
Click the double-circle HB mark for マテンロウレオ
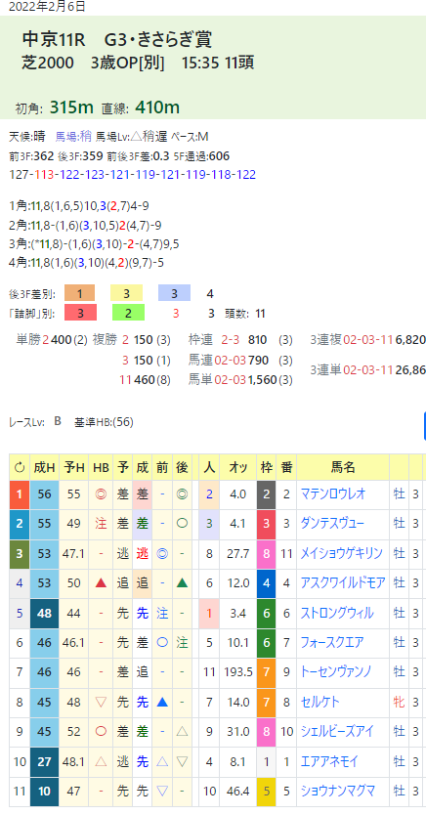coord(101,494)
